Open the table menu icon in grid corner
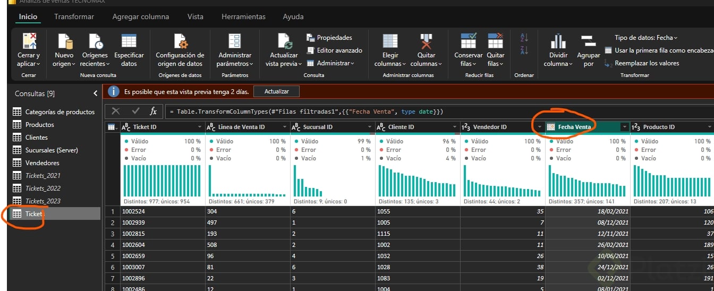714x291 pixels. [x=112, y=127]
